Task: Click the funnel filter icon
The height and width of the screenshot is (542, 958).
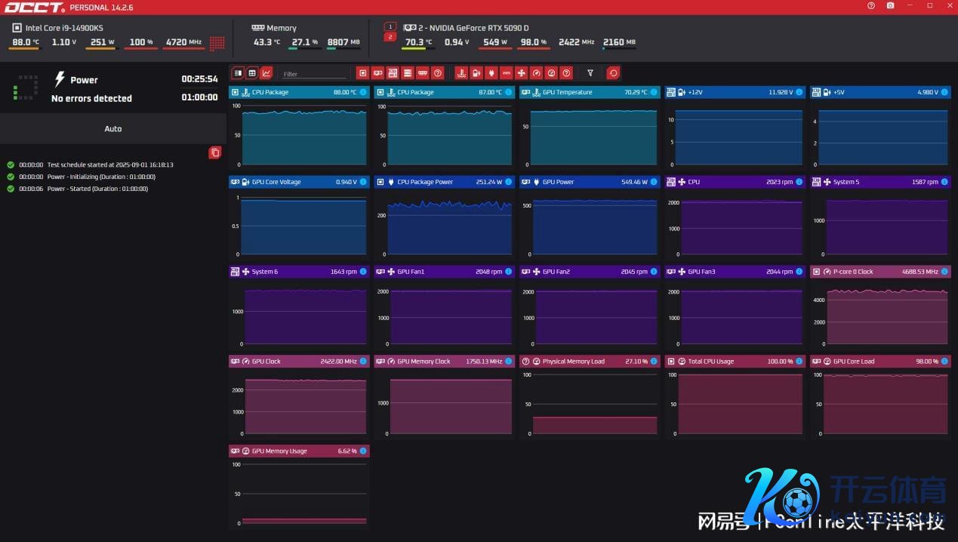Action: click(590, 73)
